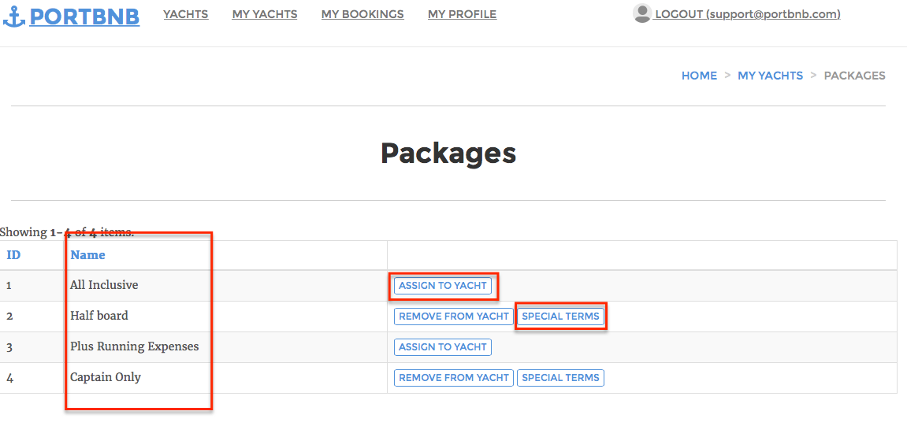
Task: Sort the table by Name column
Action: [x=88, y=255]
